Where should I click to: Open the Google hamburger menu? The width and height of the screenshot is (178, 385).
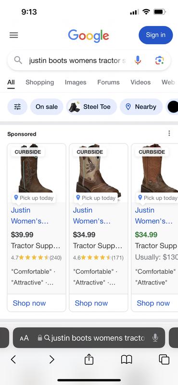pyautogui.click(x=14, y=35)
